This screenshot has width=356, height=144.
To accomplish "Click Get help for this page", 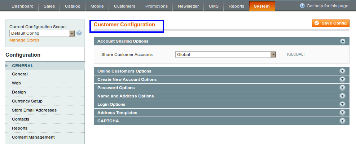I will pos(328,6).
